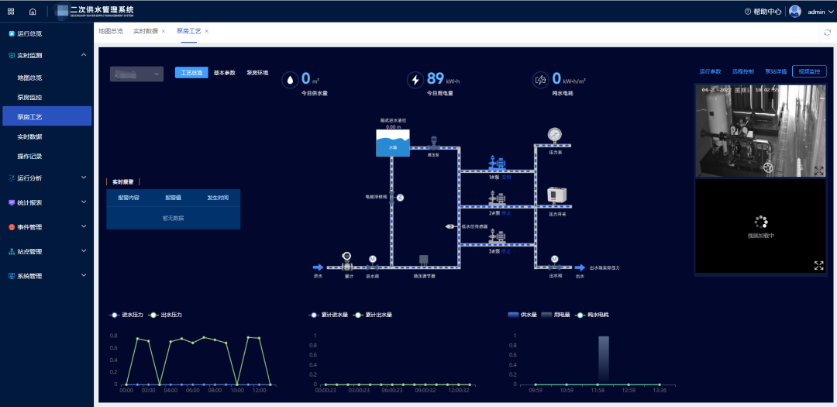Click the 压力表 pressure gauge icon

pyautogui.click(x=555, y=136)
